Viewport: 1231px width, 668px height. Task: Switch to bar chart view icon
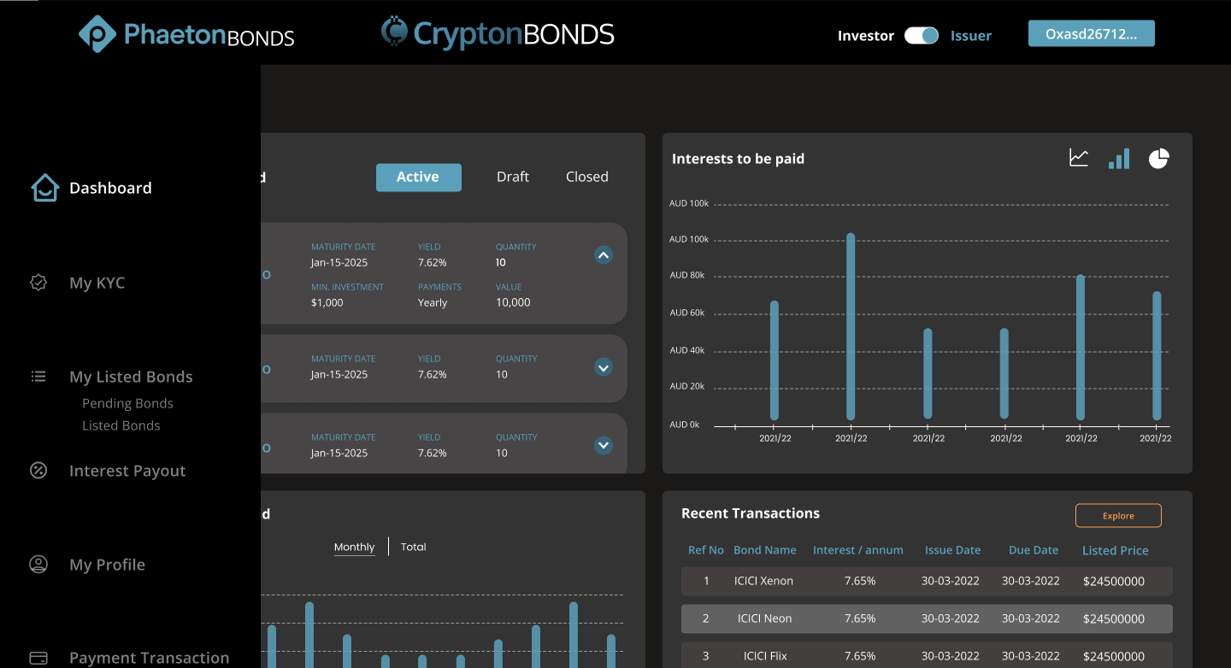point(1118,158)
